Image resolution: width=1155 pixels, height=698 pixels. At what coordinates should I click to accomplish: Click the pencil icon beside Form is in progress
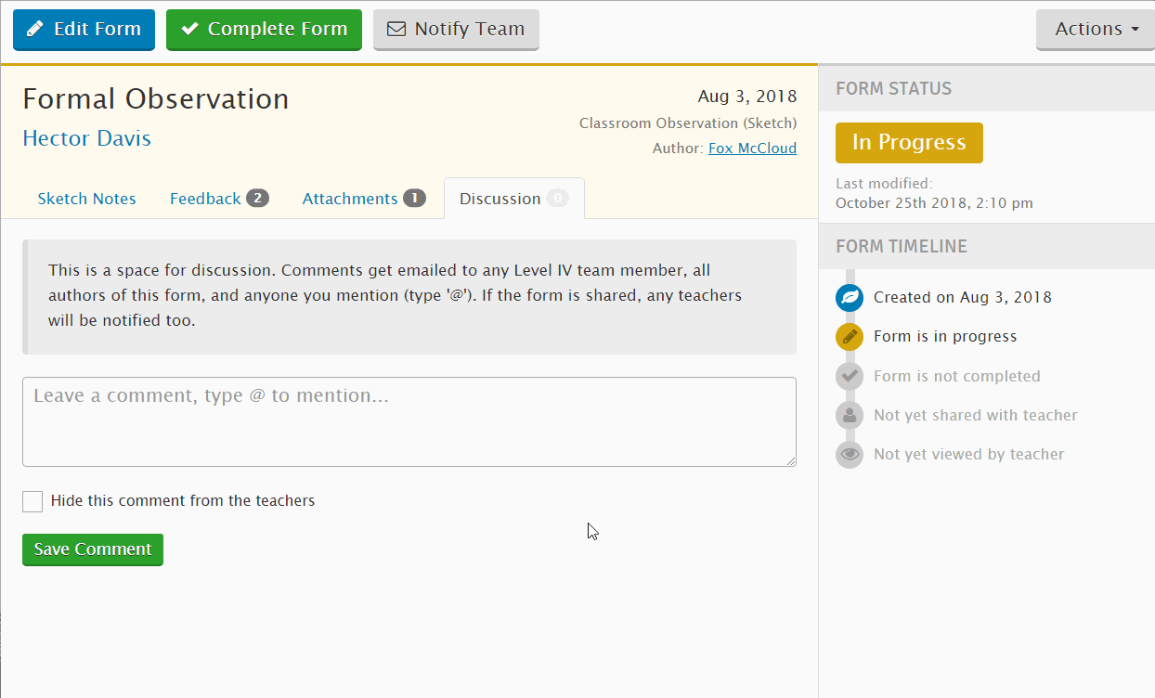coord(850,336)
